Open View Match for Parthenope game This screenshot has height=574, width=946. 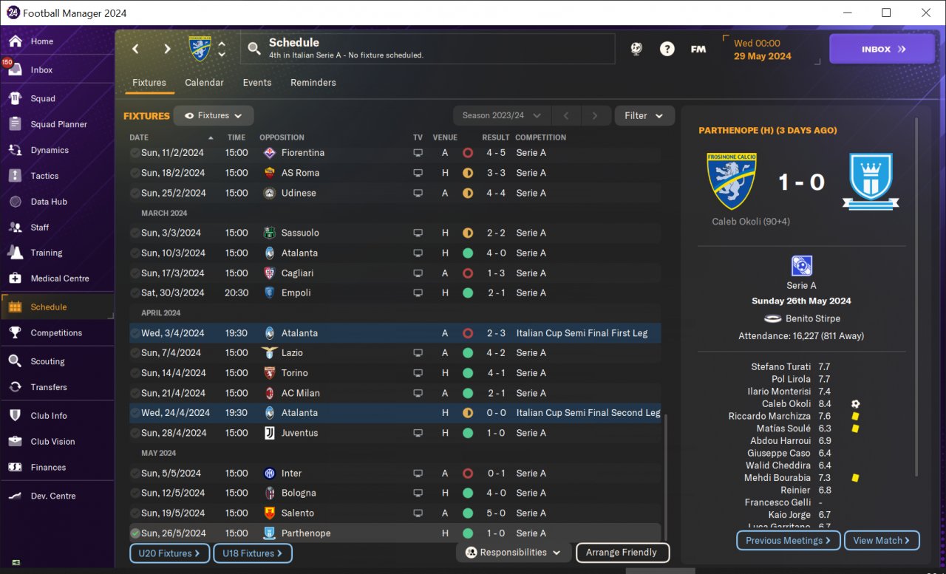click(882, 540)
